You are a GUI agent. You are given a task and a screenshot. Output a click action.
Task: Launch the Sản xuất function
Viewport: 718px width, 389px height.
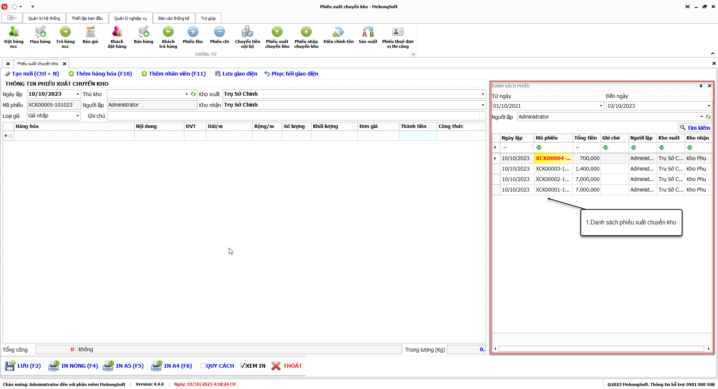click(368, 36)
